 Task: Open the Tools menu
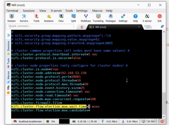coord(69,11)
